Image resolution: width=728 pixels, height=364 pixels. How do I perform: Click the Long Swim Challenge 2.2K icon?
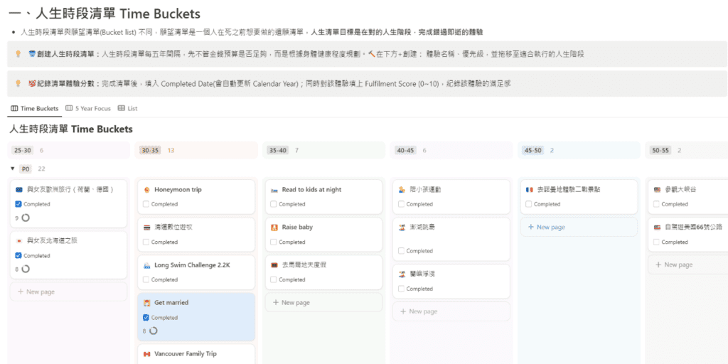click(x=146, y=265)
